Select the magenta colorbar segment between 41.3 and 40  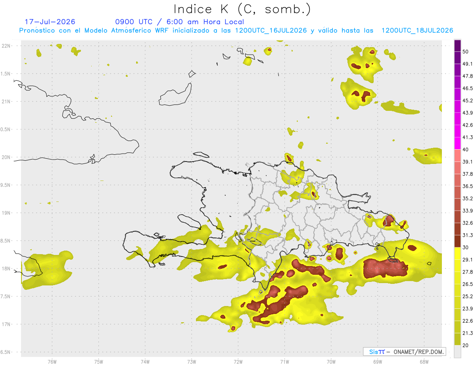(458, 144)
